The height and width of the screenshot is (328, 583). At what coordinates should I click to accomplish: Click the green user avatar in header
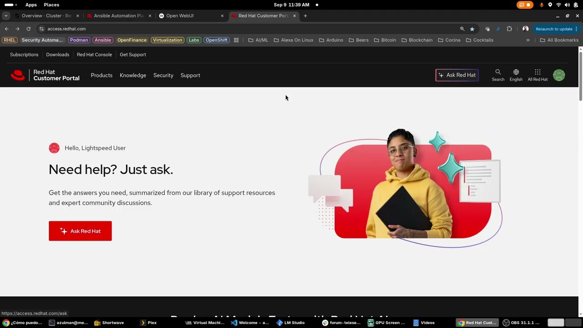559,75
